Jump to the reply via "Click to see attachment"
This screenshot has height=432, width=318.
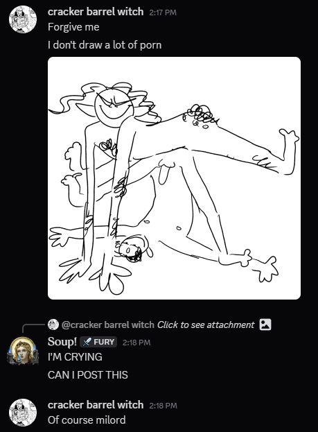(x=206, y=325)
